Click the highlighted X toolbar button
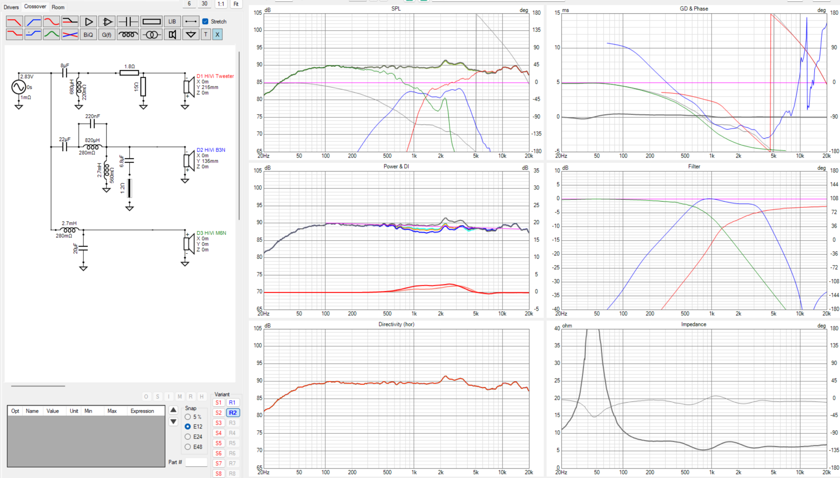This screenshot has width=840, height=478. pyautogui.click(x=217, y=34)
